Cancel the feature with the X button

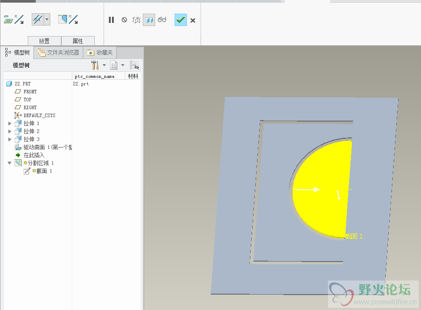pos(193,20)
